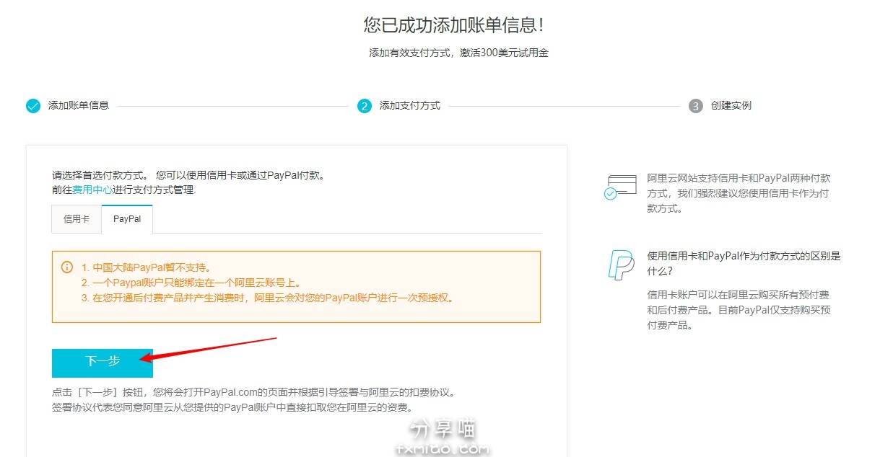
Task: Click text 请选择首选付款方式
Action: pos(100,175)
